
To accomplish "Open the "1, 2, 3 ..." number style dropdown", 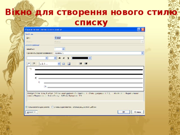I will pyautogui.click(x=59, y=64).
